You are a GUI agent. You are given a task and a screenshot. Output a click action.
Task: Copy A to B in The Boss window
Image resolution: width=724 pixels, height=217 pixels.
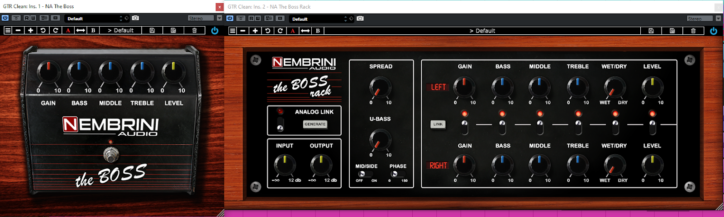coord(81,30)
